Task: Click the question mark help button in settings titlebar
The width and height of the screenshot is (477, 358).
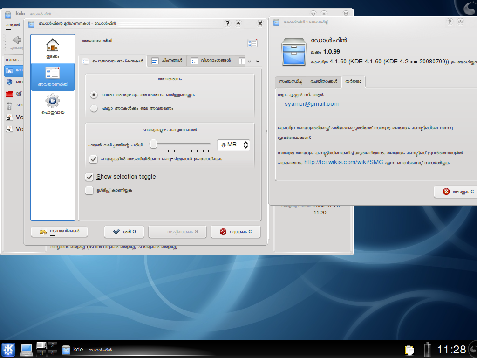Action: [227, 23]
